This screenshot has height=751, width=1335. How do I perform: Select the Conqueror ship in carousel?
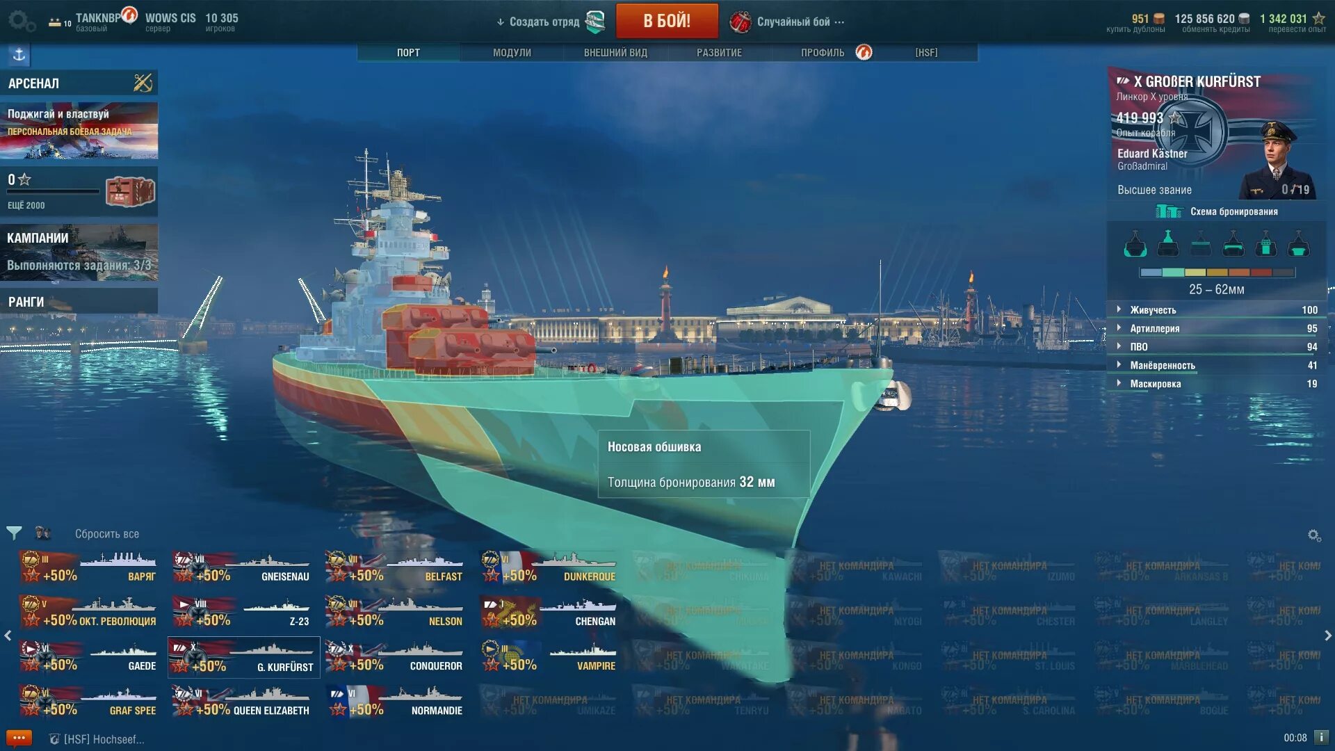(396, 657)
